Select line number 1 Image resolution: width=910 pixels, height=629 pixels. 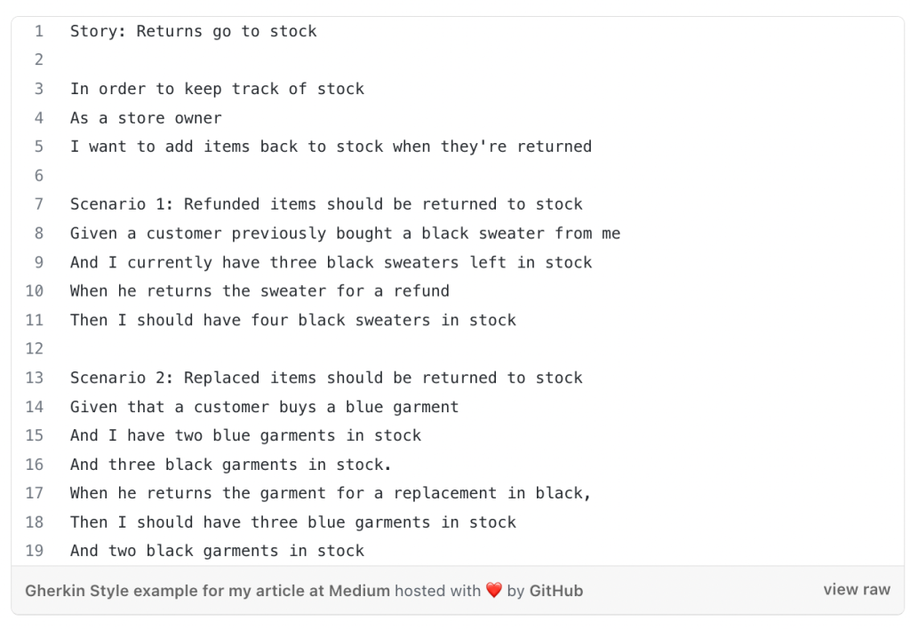point(39,31)
